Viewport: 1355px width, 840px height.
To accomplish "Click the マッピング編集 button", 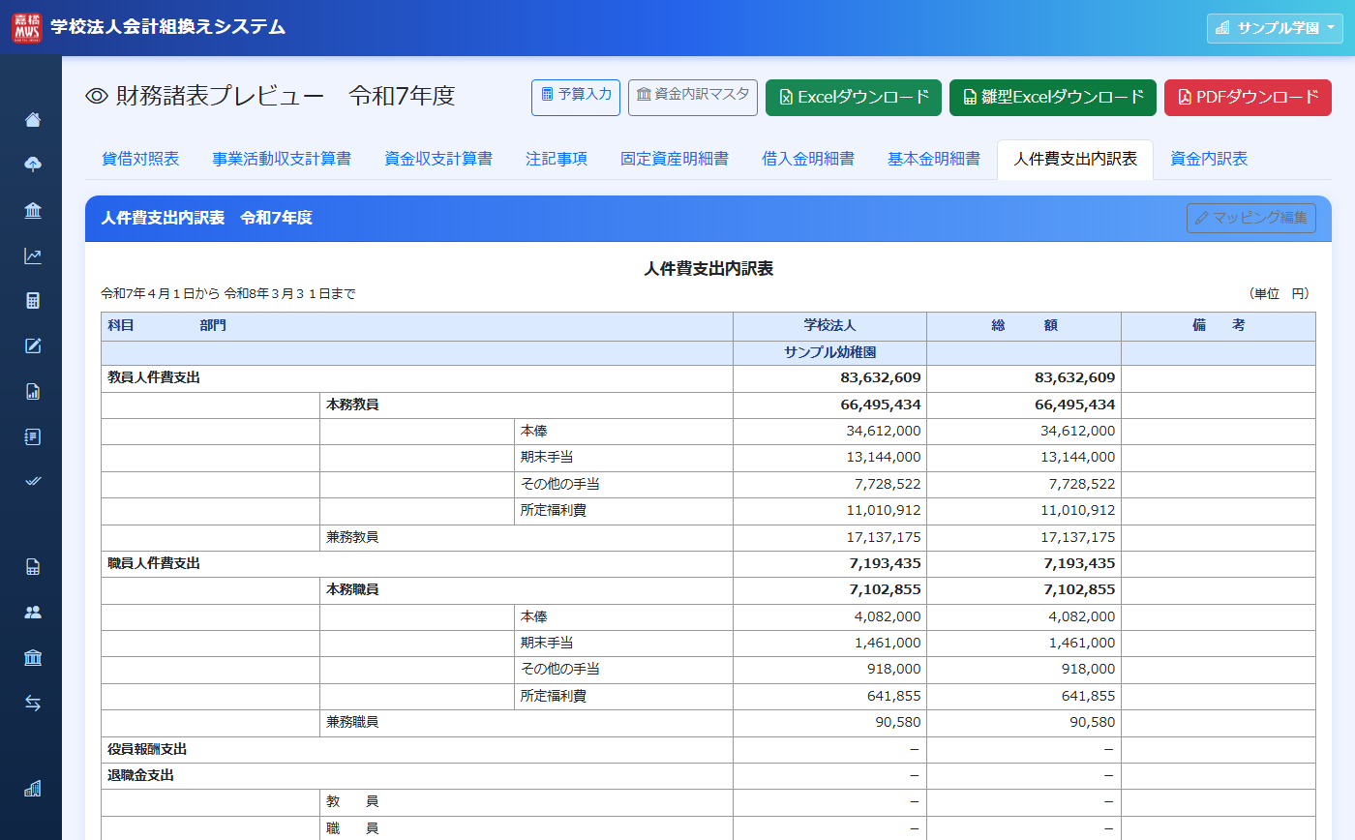I will pyautogui.click(x=1251, y=218).
